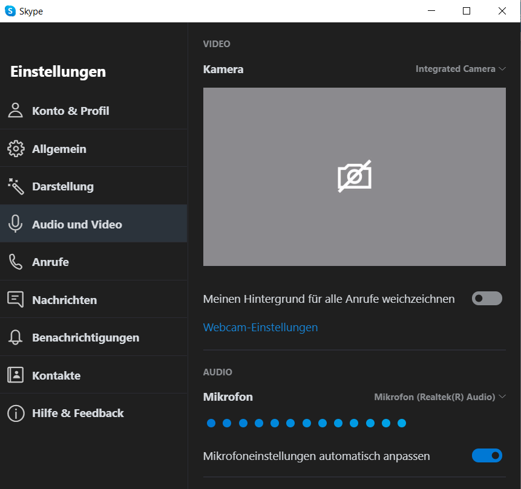Click the microphone level indicator dots
This screenshot has height=489, width=521.
306,423
